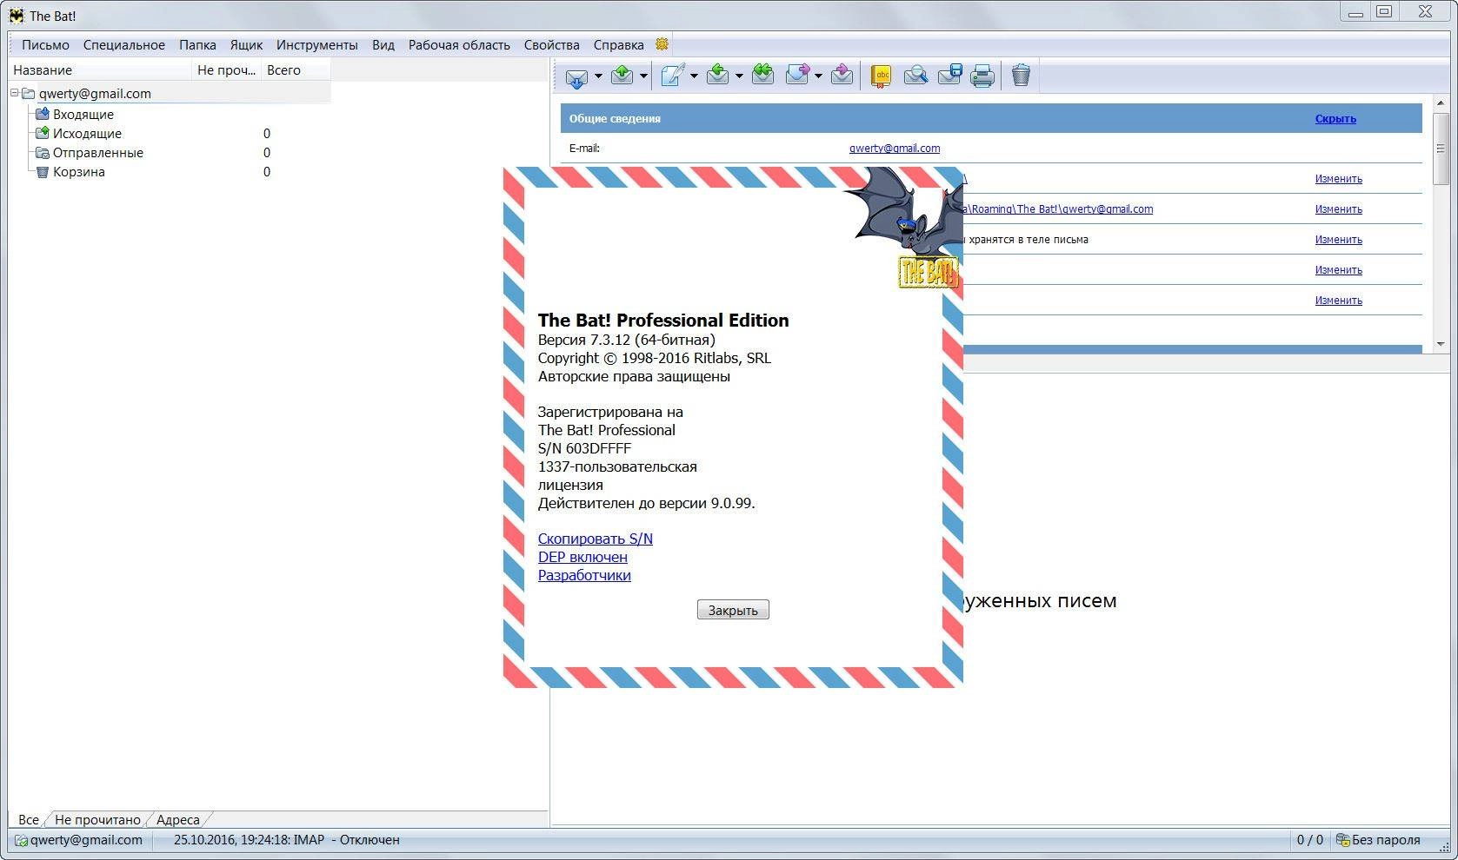
Task: Click the Search messages magnifier icon
Action: 915,76
